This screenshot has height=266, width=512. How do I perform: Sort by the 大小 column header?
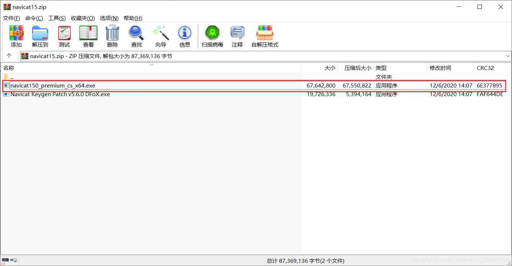[320, 68]
